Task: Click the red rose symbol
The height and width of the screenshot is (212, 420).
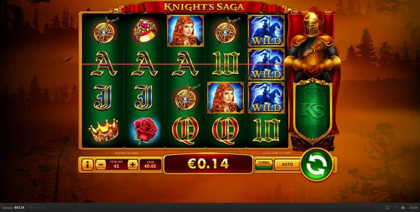Action: [145, 130]
